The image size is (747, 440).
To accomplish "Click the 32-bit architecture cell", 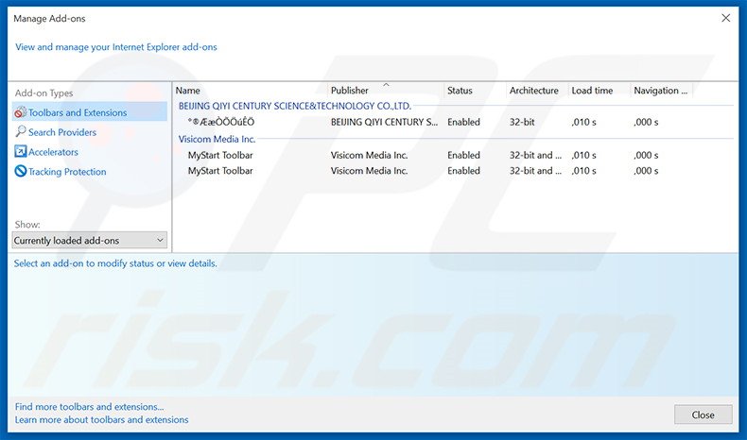I will click(522, 122).
